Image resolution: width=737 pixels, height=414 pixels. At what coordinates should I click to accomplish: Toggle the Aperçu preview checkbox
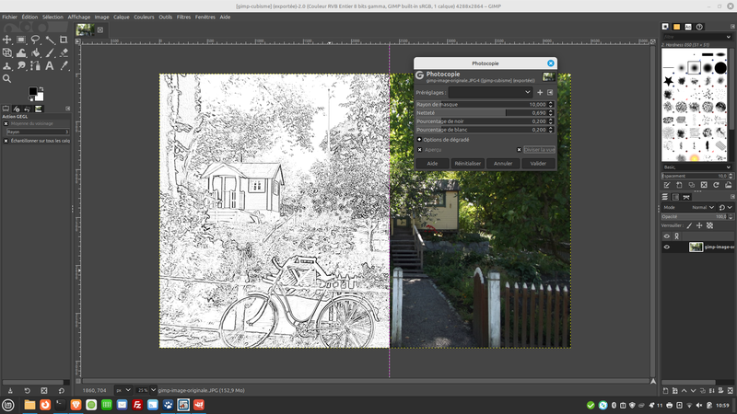420,149
